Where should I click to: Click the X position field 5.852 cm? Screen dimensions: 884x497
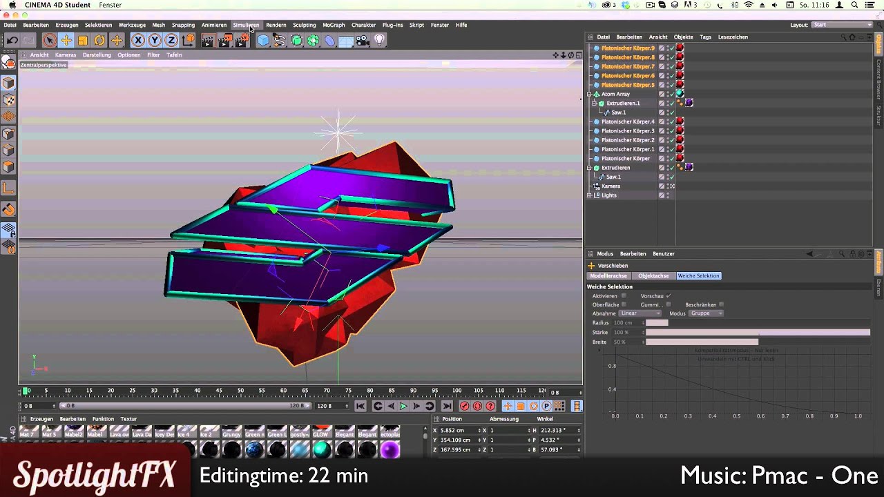[459, 431]
